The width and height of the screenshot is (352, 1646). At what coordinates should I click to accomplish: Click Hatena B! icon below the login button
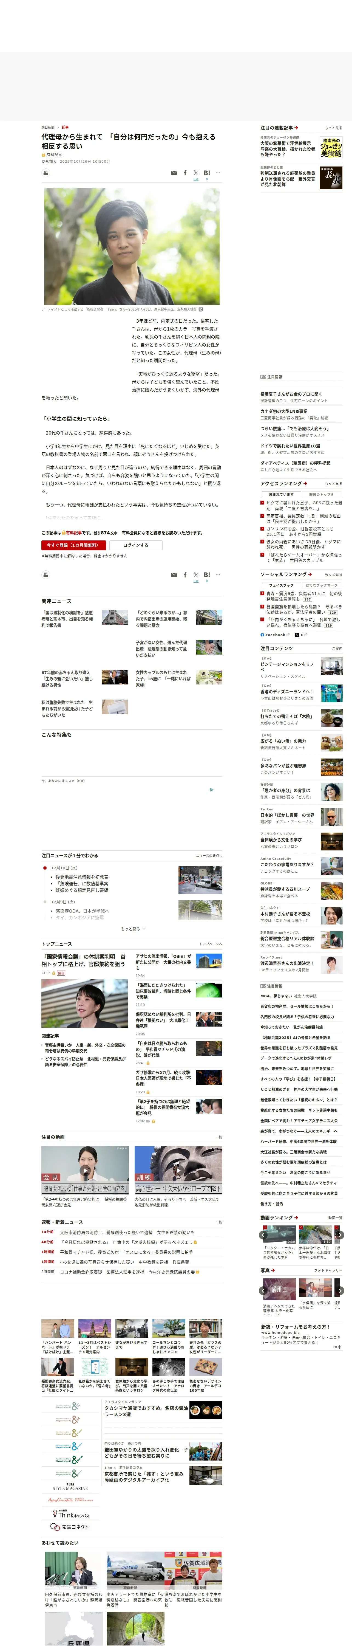207,574
